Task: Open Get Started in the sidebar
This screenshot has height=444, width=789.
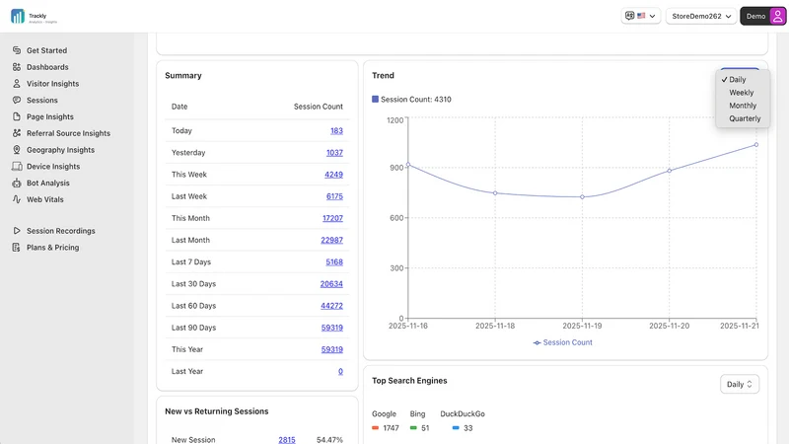Action: [46, 50]
